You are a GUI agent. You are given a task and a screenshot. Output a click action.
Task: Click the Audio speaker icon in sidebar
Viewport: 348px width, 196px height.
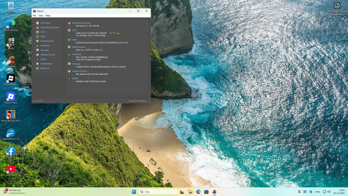[x=37, y=59]
